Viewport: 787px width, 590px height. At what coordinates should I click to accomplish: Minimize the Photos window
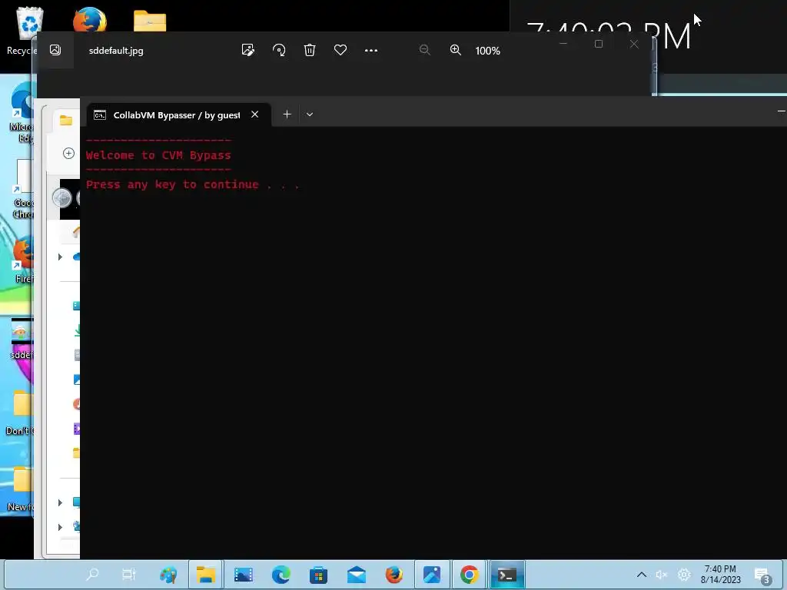[x=563, y=44]
